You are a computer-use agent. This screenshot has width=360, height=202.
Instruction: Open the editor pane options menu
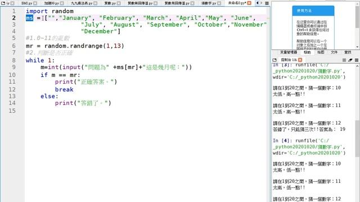click(x=267, y=3)
